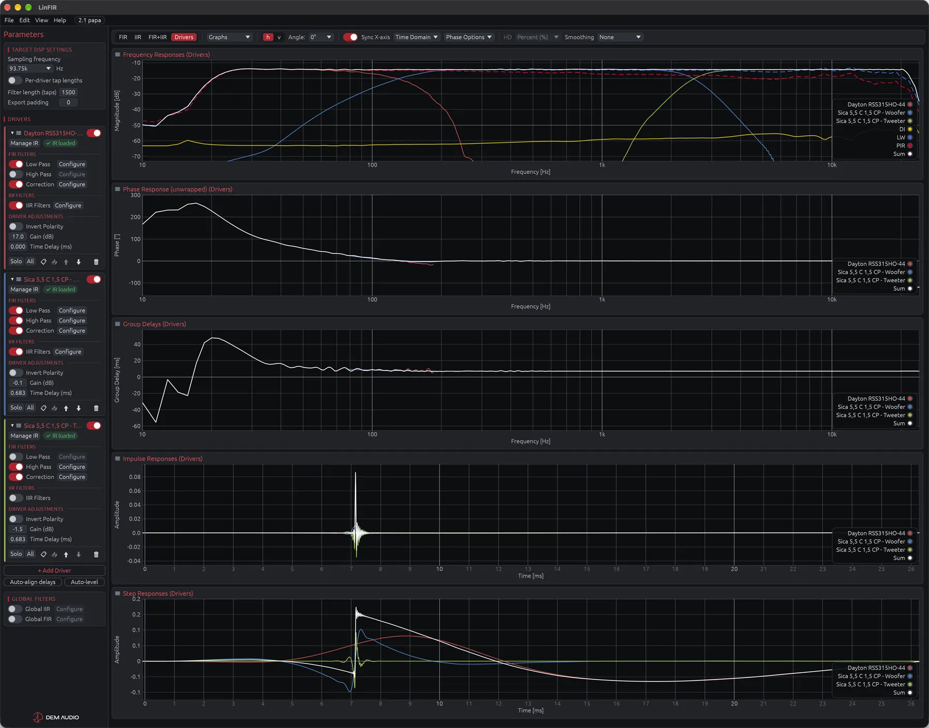This screenshot has height=728, width=929.
Task: Open the Graphs dropdown
Action: click(x=229, y=37)
